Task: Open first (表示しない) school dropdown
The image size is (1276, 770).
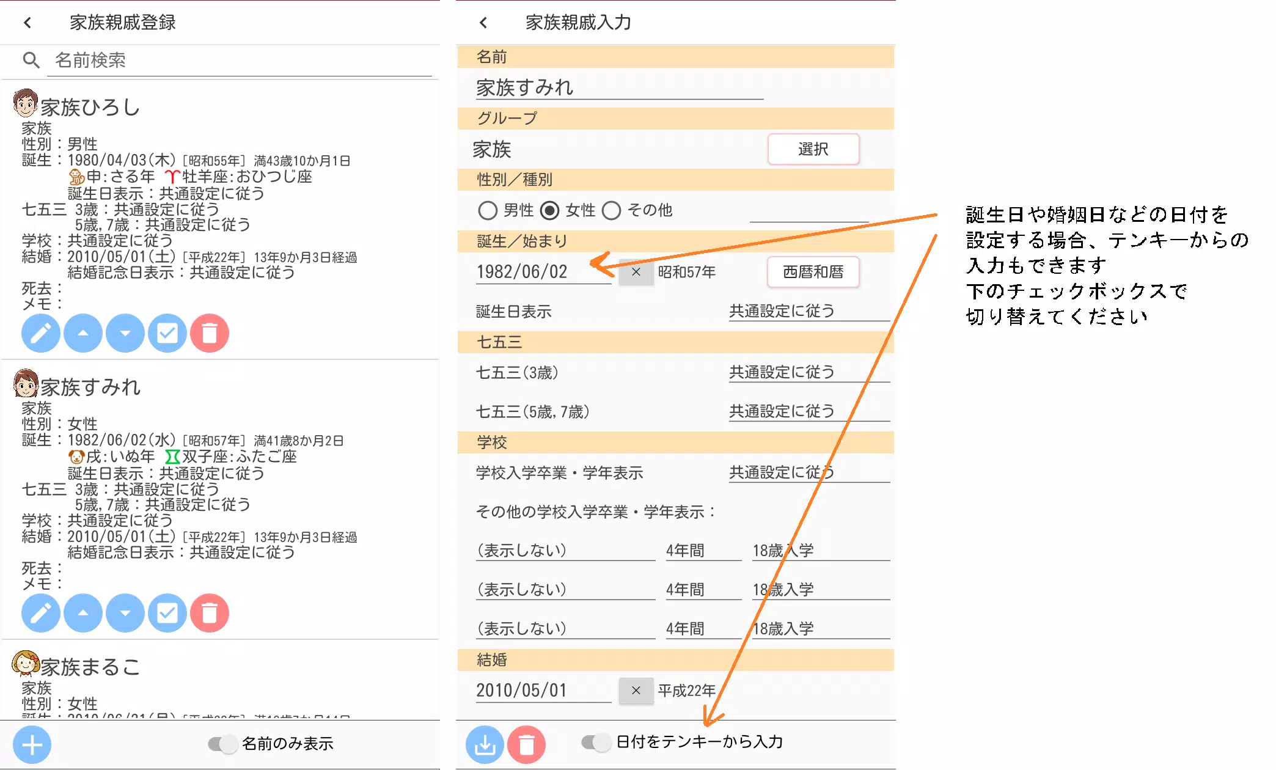Action: [x=565, y=550]
